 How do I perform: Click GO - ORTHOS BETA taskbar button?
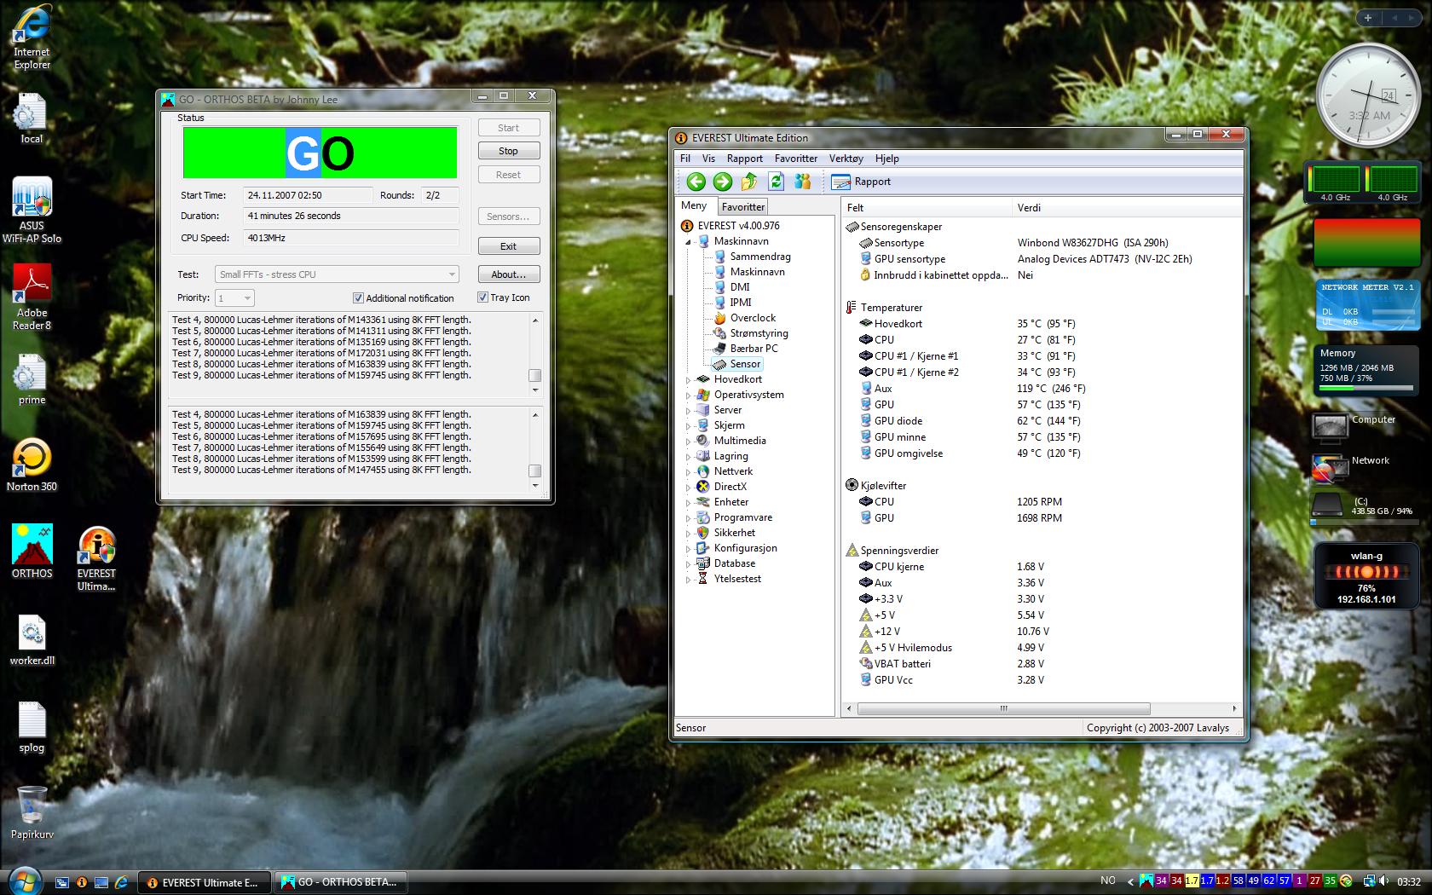tap(339, 882)
